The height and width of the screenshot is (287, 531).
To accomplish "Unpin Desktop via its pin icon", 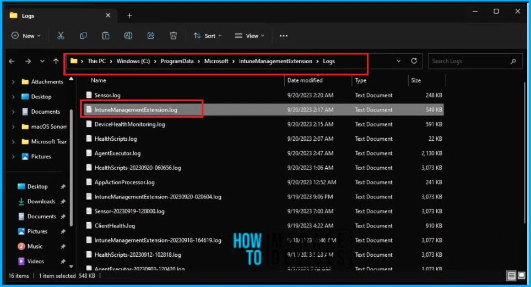I will coord(63,186).
